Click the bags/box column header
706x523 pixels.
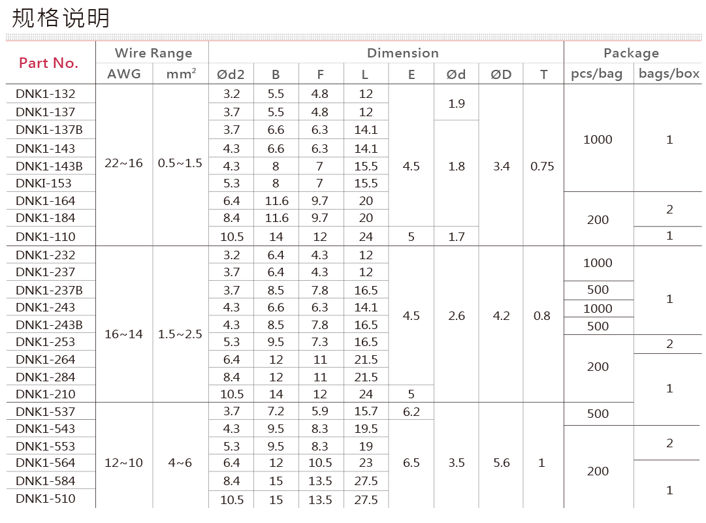tap(669, 74)
